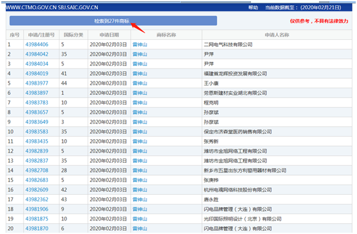Screen dimensions: 357x234
Task: Select applicant 杭州电魂网络科技股份有限公司
Action: [x=238, y=190]
